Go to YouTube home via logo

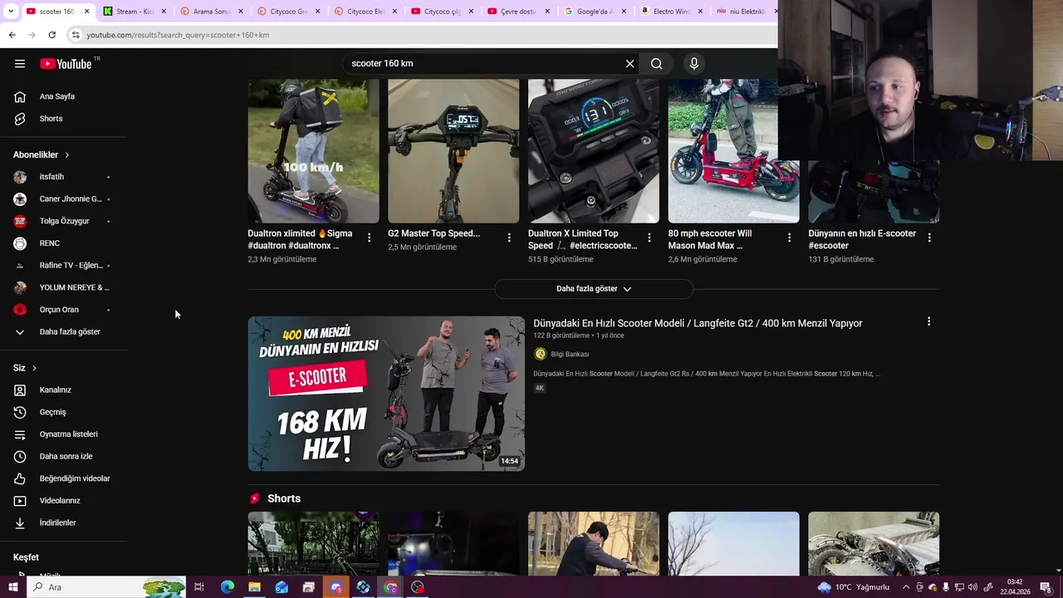pos(66,64)
